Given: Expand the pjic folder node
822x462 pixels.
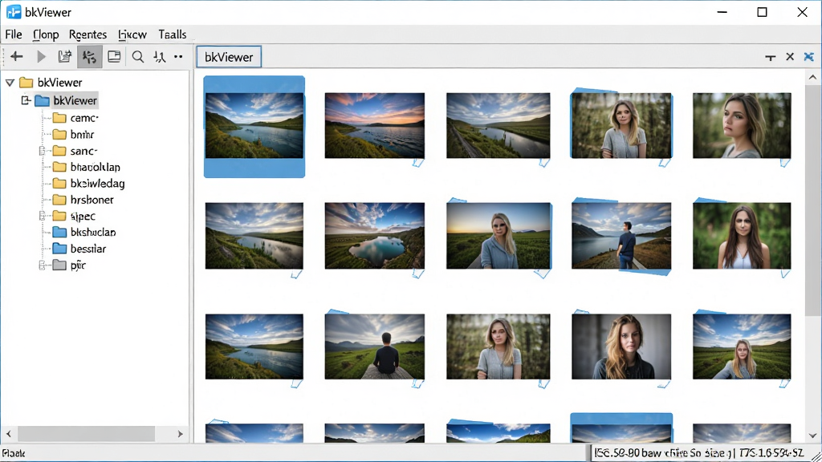Looking at the screenshot, I should 43,265.
